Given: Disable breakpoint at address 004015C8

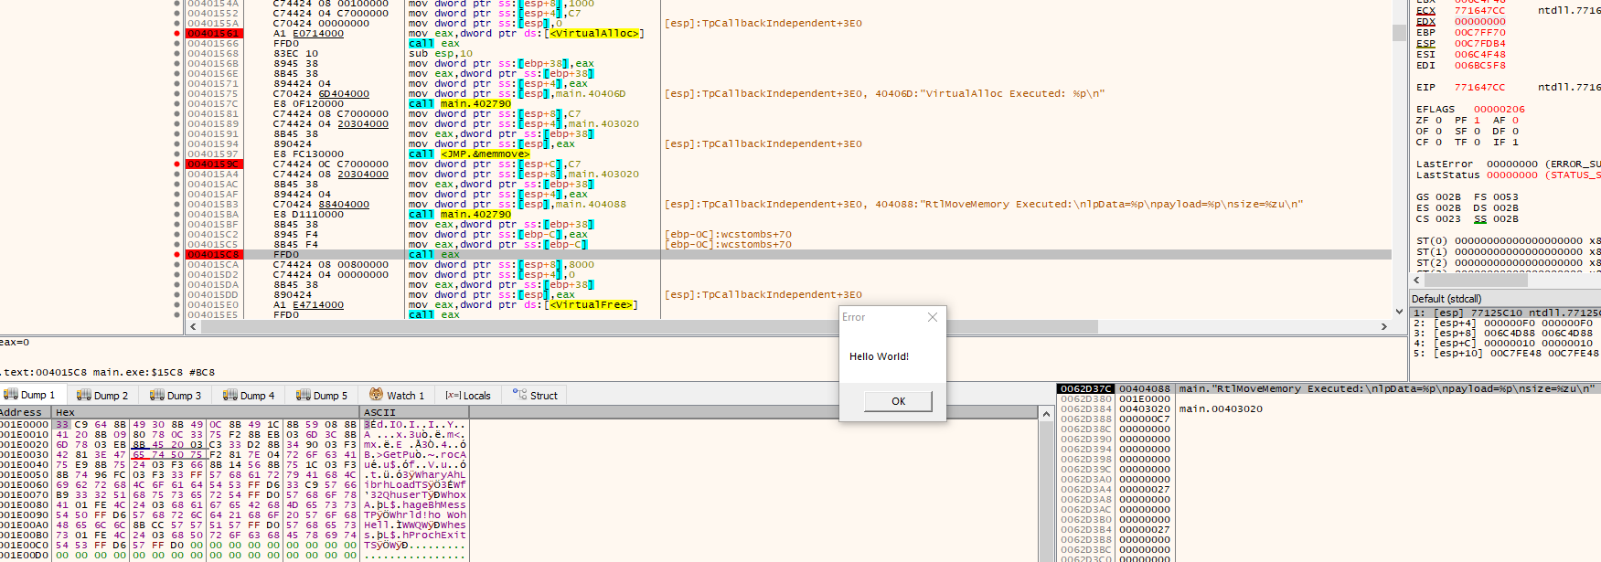Looking at the screenshot, I should click(176, 255).
